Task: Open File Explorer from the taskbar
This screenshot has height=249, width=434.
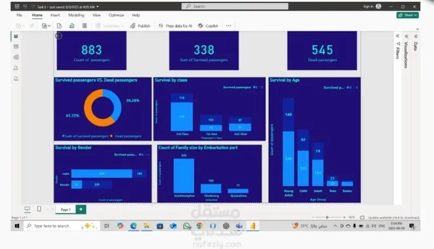Action: coord(146,226)
